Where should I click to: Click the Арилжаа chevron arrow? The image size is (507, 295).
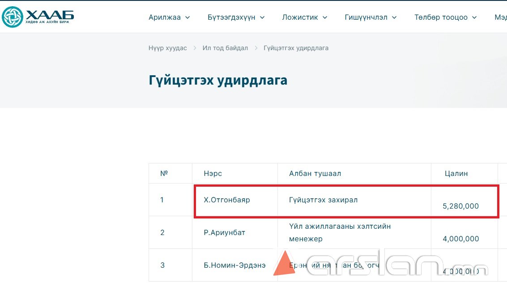tap(187, 17)
